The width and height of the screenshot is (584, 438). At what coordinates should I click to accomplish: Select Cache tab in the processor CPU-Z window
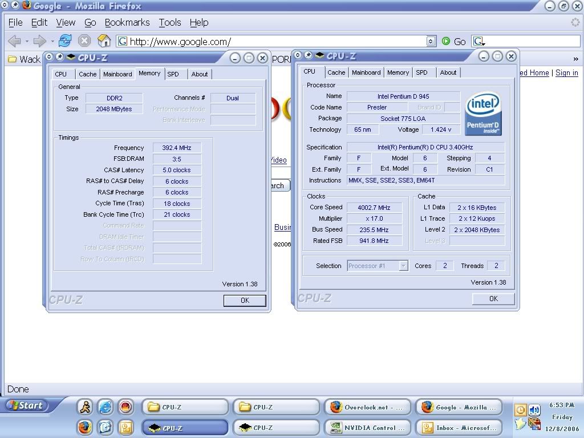pos(336,72)
